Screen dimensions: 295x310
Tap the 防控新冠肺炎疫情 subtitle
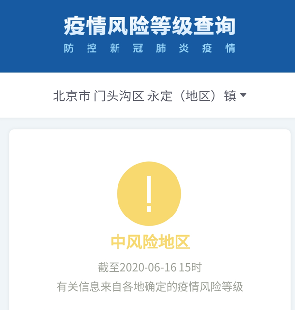coord(149,48)
